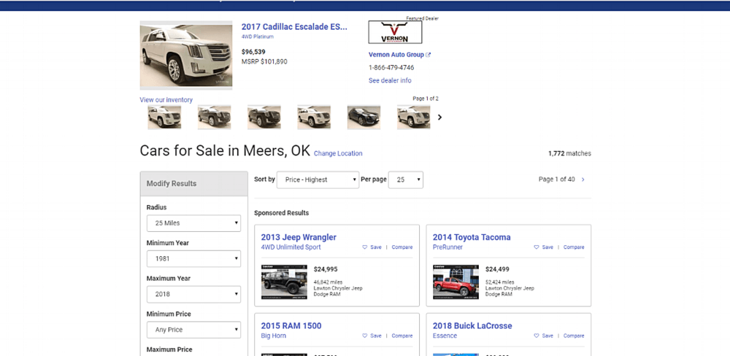Click the $24,499 Toyota Tacoma price
Image resolution: width=730 pixels, height=356 pixels.
tap(497, 269)
